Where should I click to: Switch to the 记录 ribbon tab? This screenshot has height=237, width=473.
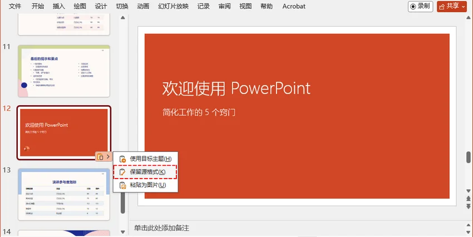coord(203,6)
